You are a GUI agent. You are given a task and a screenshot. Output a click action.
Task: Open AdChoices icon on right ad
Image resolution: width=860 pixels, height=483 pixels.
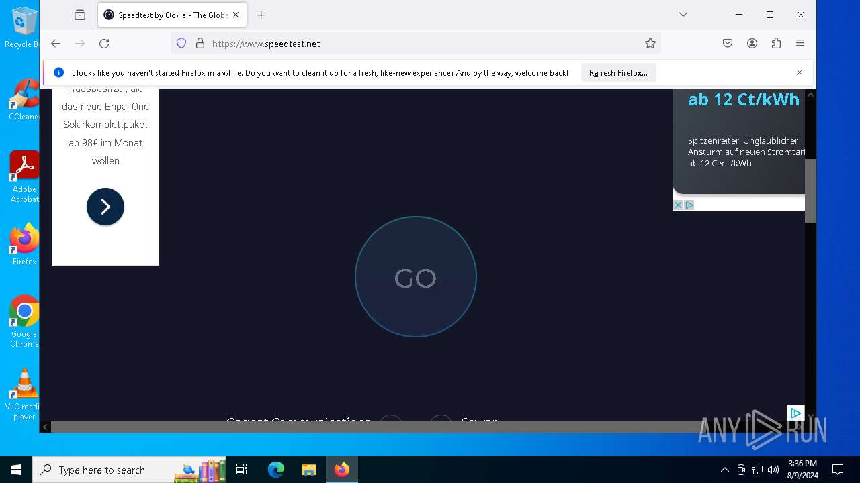click(689, 205)
